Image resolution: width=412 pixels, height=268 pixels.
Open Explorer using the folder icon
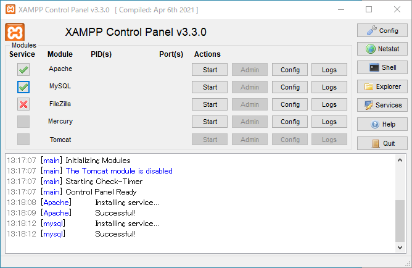click(382, 86)
